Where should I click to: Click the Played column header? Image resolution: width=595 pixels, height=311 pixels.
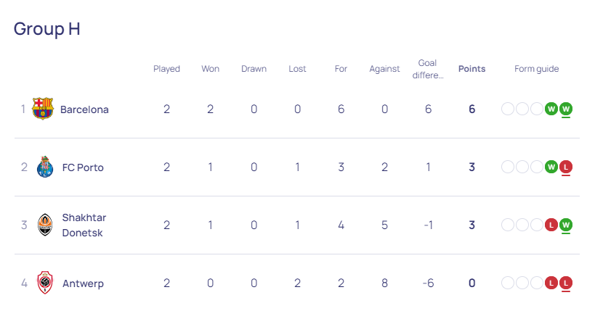[x=166, y=69]
